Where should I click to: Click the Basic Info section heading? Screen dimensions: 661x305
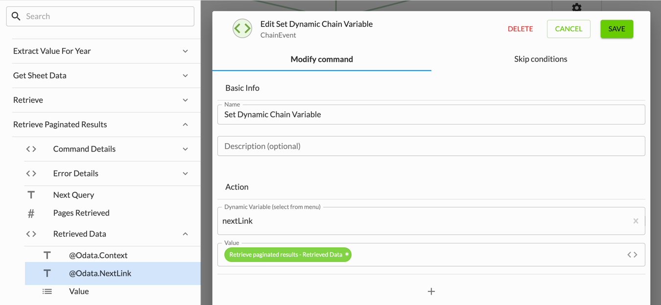(242, 88)
